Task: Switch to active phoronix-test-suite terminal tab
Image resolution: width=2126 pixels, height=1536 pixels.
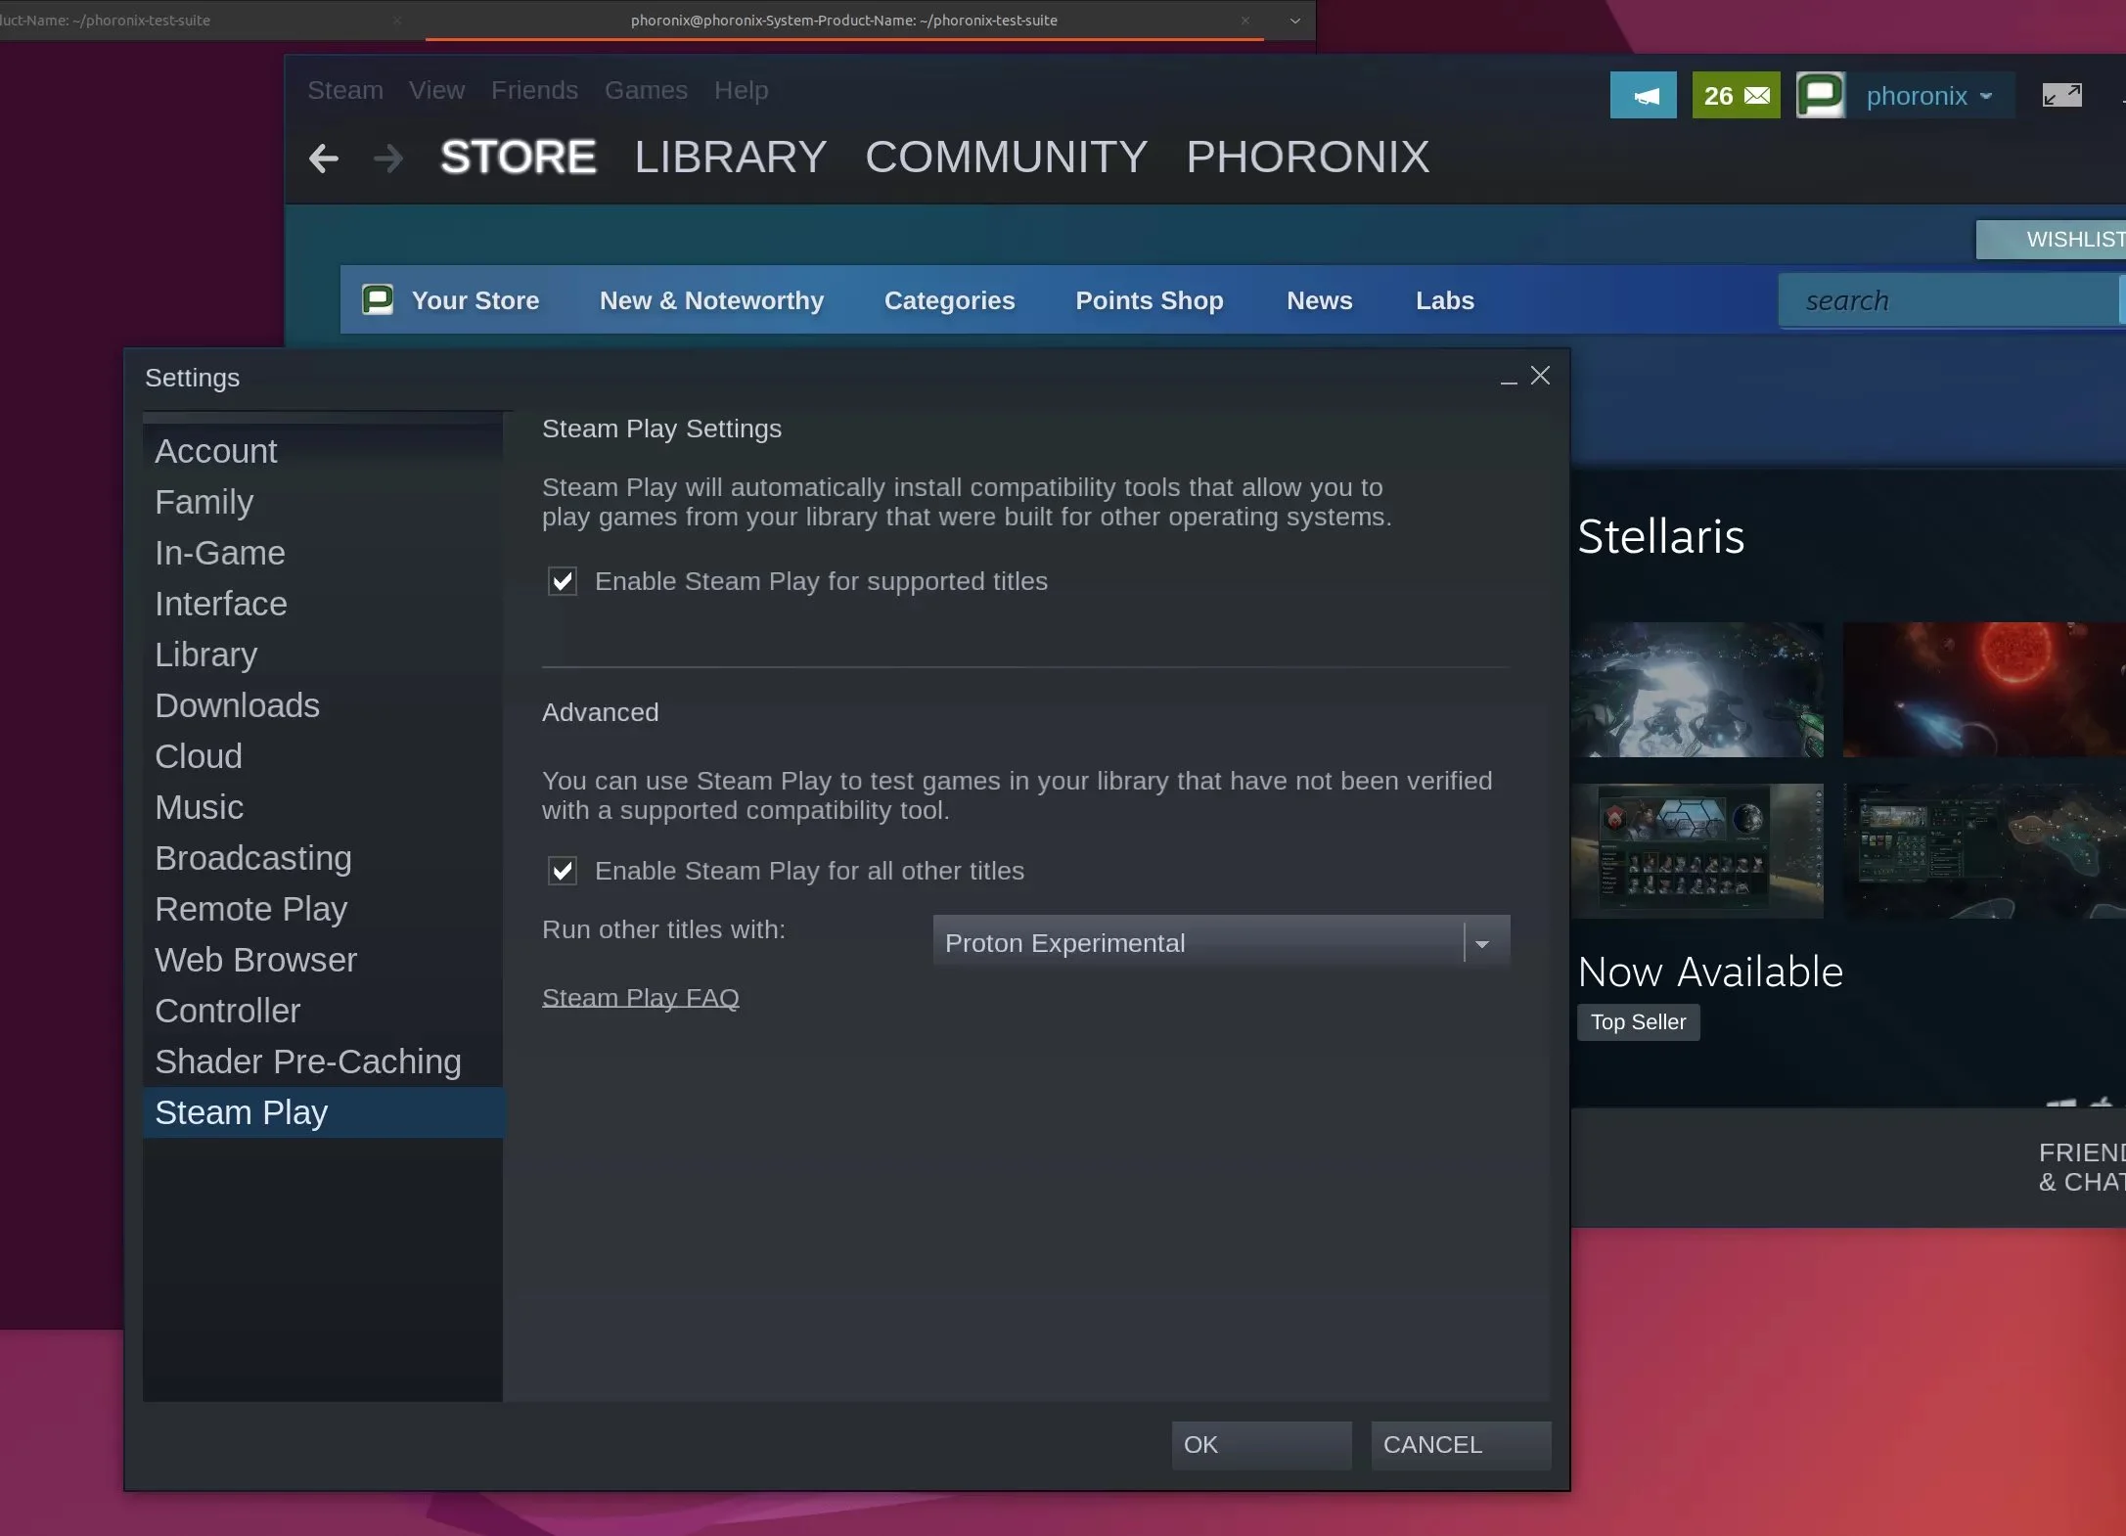Action: point(843,20)
